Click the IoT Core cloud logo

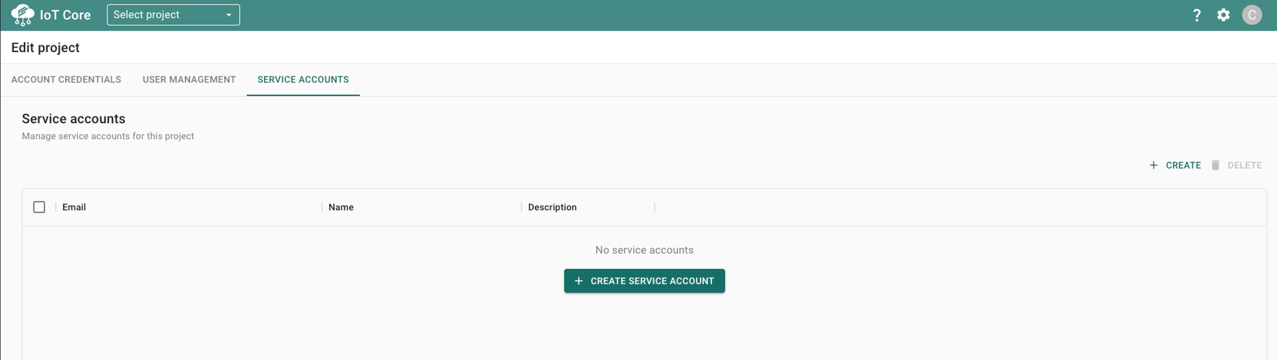tap(23, 15)
